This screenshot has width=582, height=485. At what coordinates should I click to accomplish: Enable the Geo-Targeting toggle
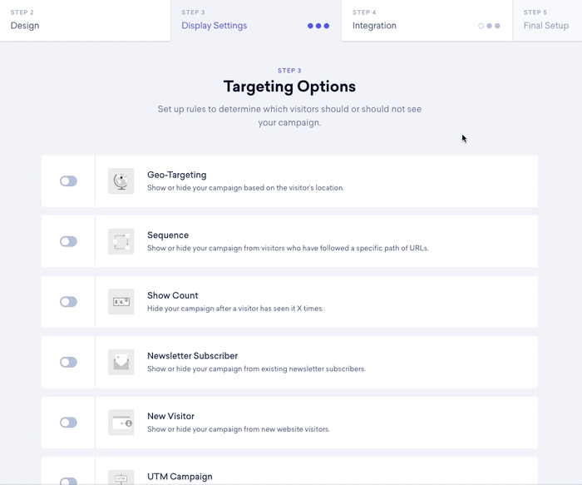click(68, 181)
